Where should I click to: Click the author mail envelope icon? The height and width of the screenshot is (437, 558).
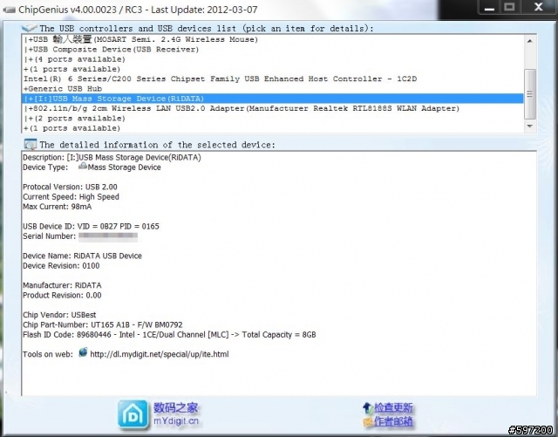(368, 422)
